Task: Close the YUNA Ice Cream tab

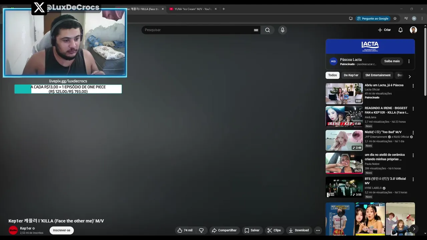Action: (x=215, y=9)
